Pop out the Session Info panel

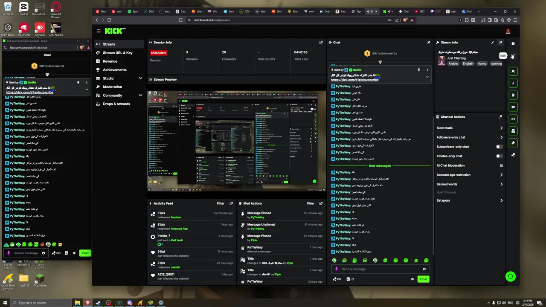(321, 42)
